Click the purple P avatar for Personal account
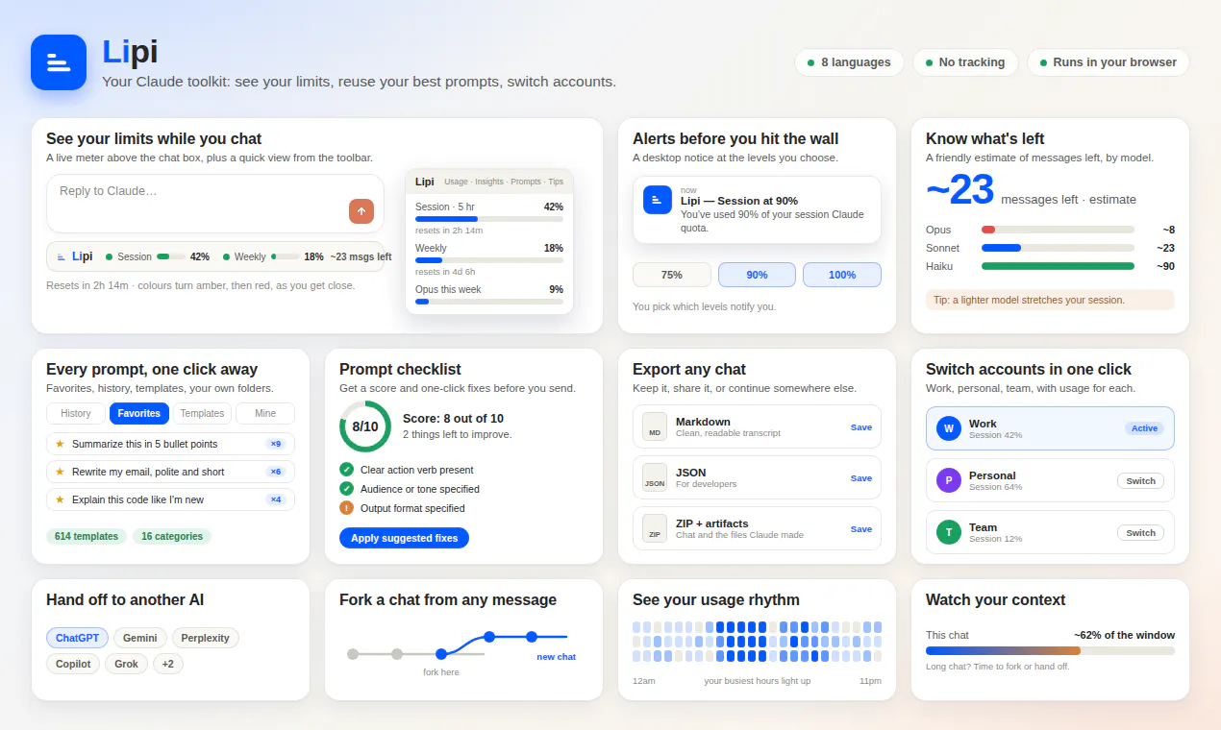The width and height of the screenshot is (1221, 730). [x=949, y=480]
